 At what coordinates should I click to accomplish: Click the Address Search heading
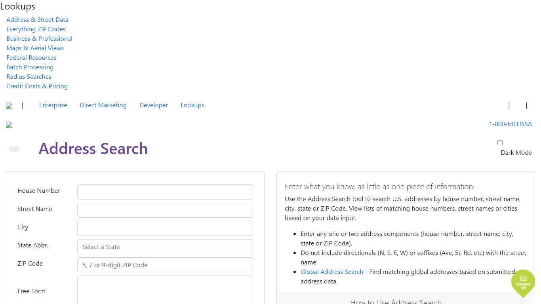[93, 148]
